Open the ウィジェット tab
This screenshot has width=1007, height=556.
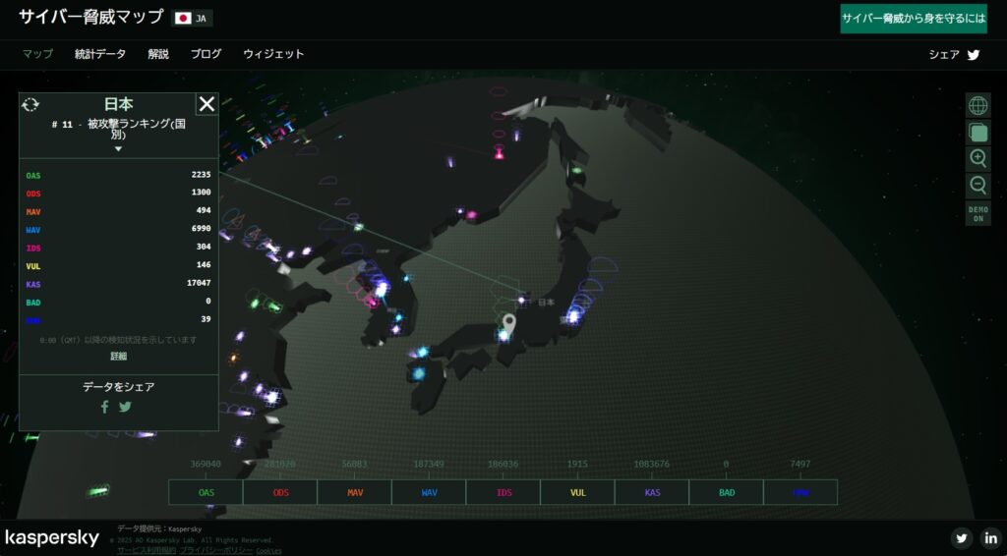(x=273, y=54)
